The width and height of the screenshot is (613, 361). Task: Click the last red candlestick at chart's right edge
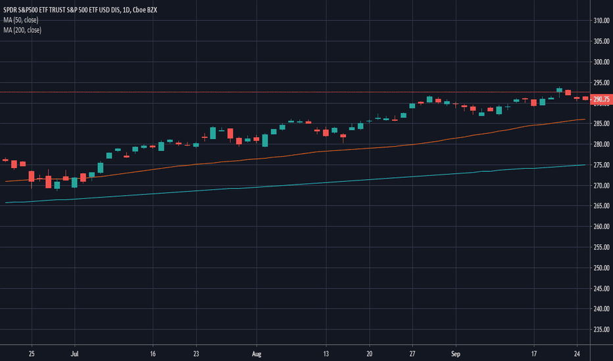pyautogui.click(x=585, y=98)
